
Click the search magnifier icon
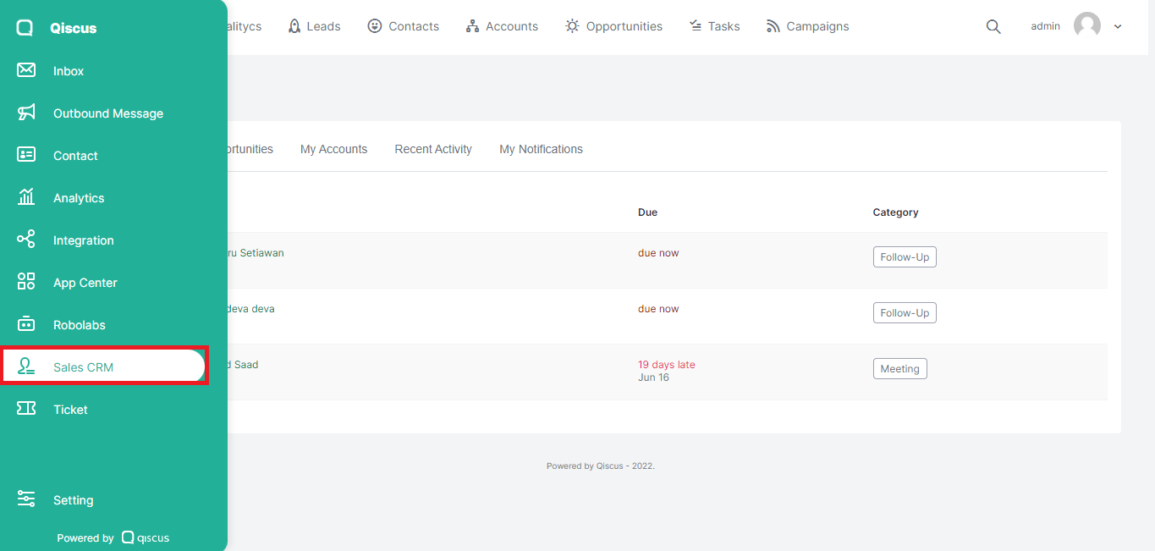pos(993,26)
